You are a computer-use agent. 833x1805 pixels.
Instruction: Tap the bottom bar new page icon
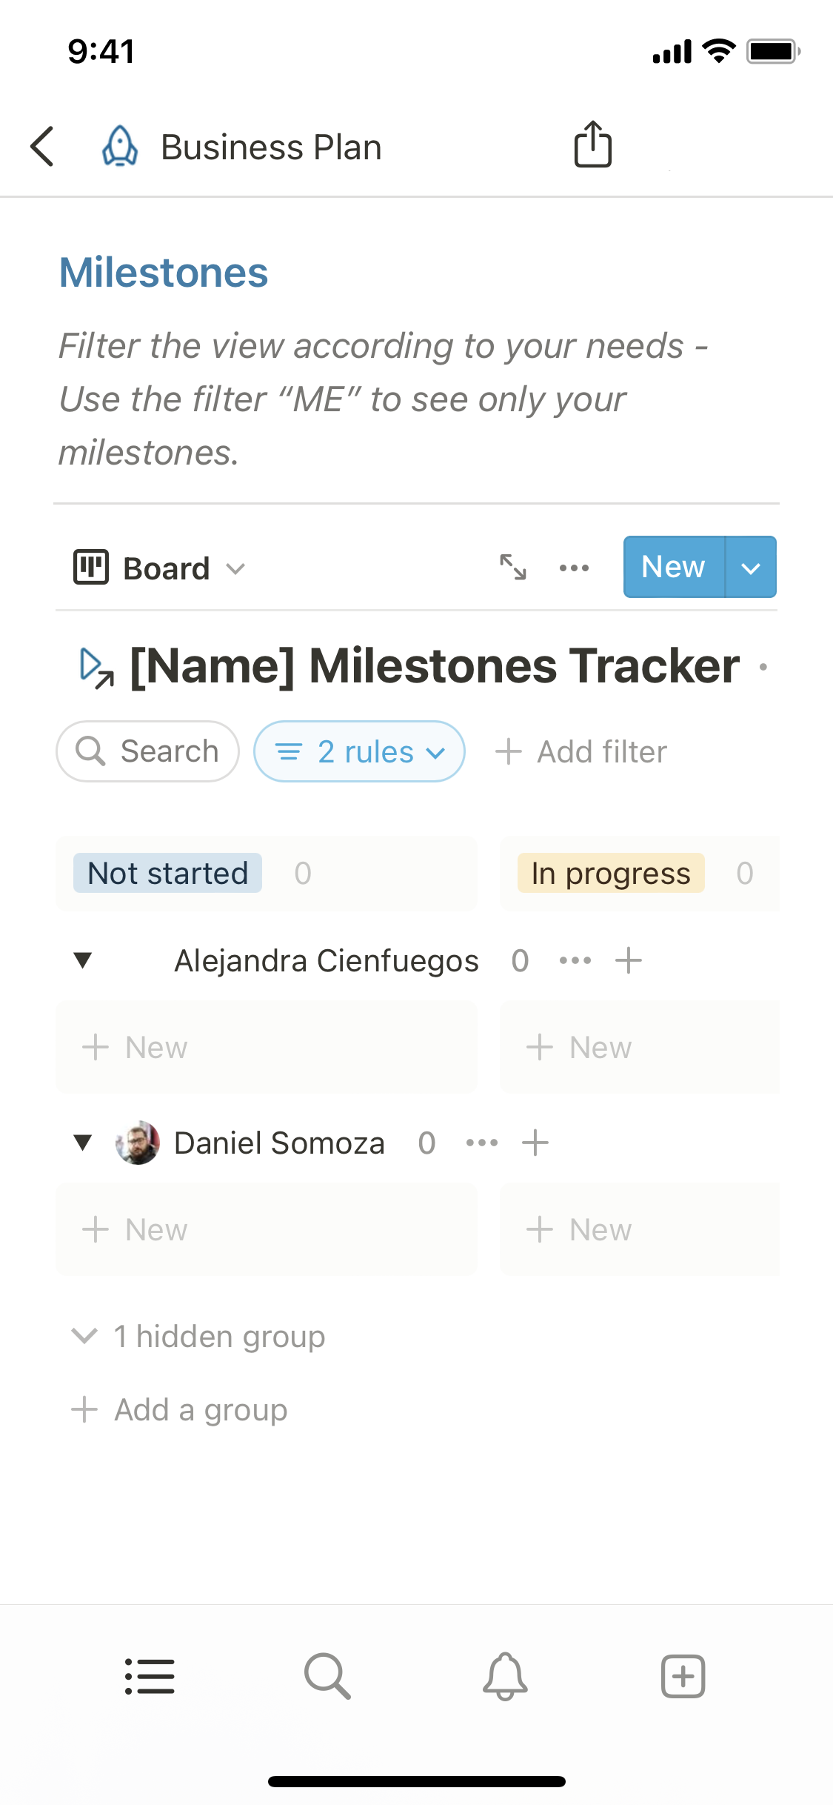click(683, 1676)
